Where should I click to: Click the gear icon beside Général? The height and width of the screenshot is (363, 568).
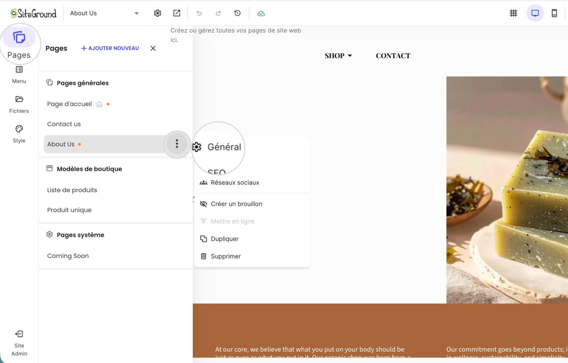[197, 147]
